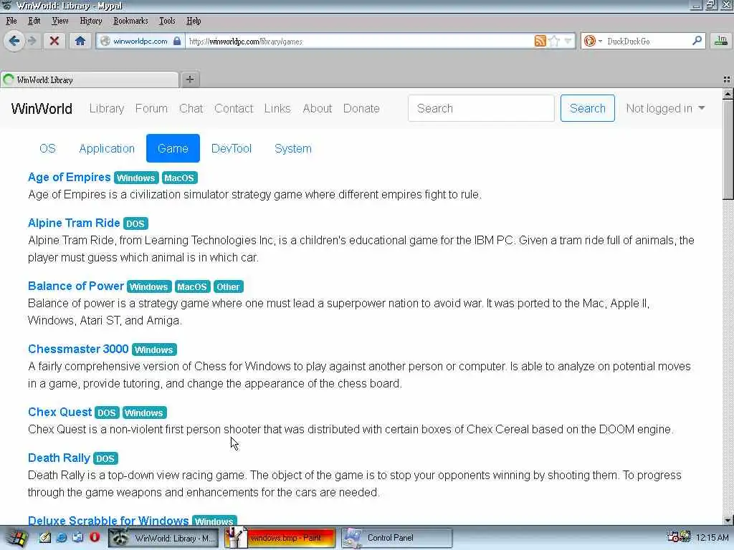The width and height of the screenshot is (734, 550).
Task: Click the page scrollbar down arrow
Action: (728, 520)
